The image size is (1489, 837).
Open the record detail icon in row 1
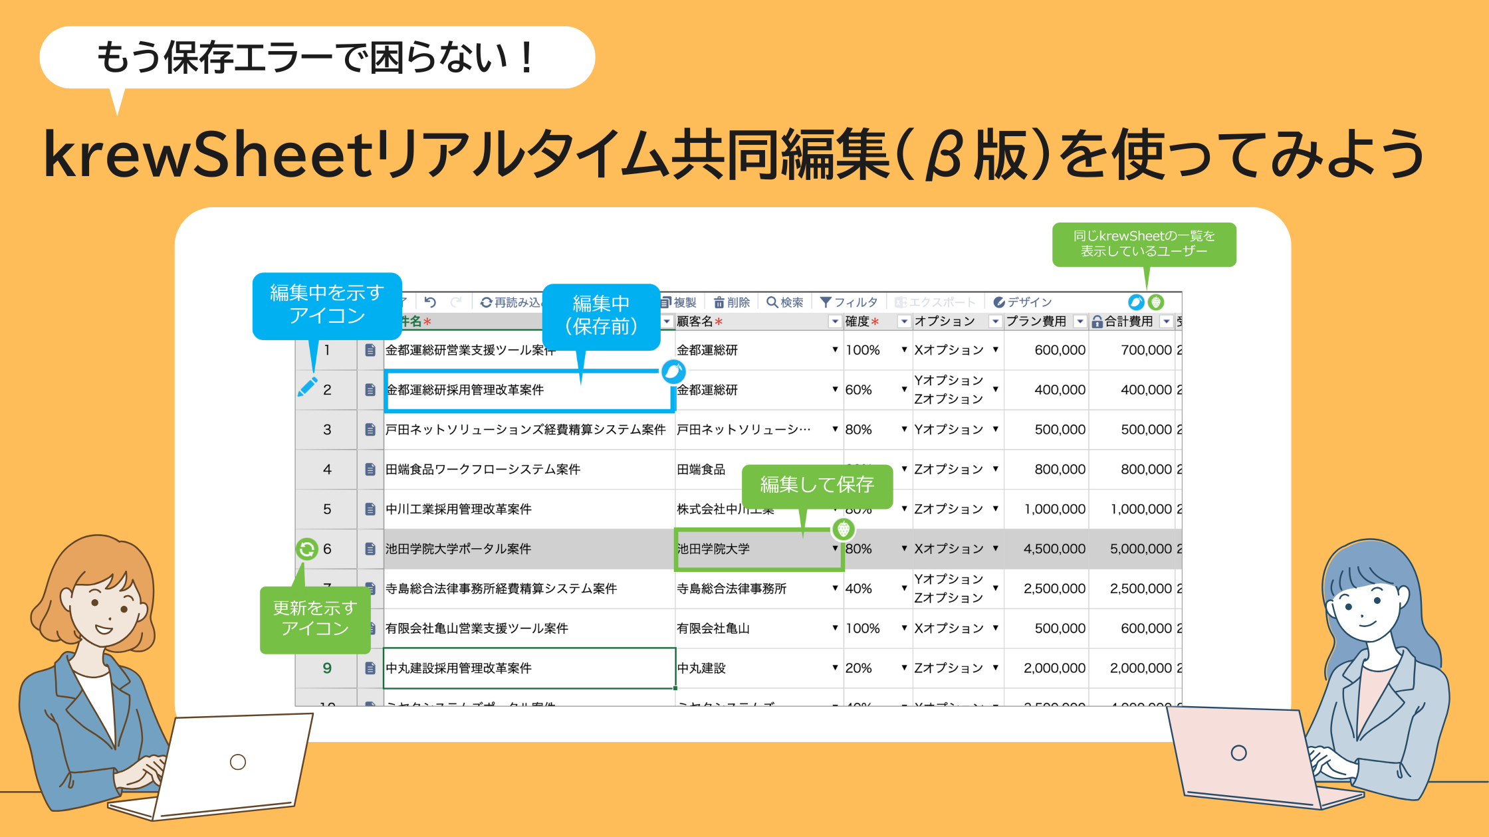point(370,350)
